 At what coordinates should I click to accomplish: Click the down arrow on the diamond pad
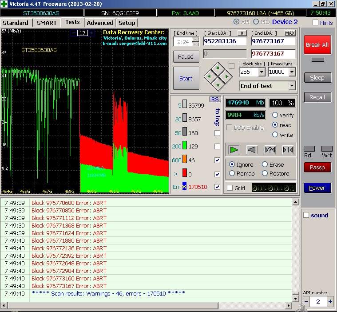(x=218, y=85)
